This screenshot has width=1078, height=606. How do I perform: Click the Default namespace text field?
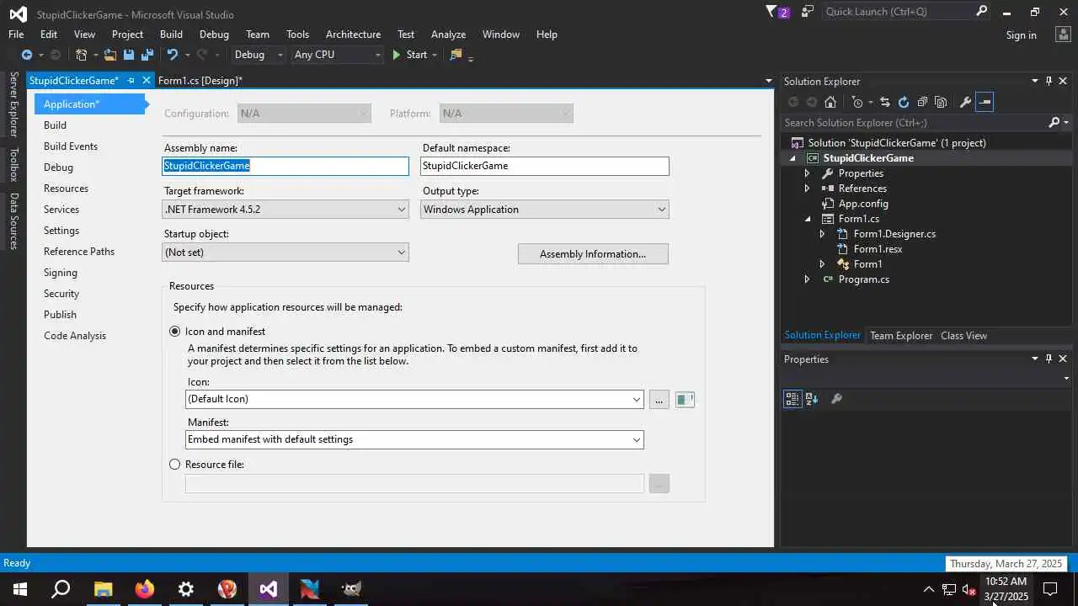tap(545, 166)
